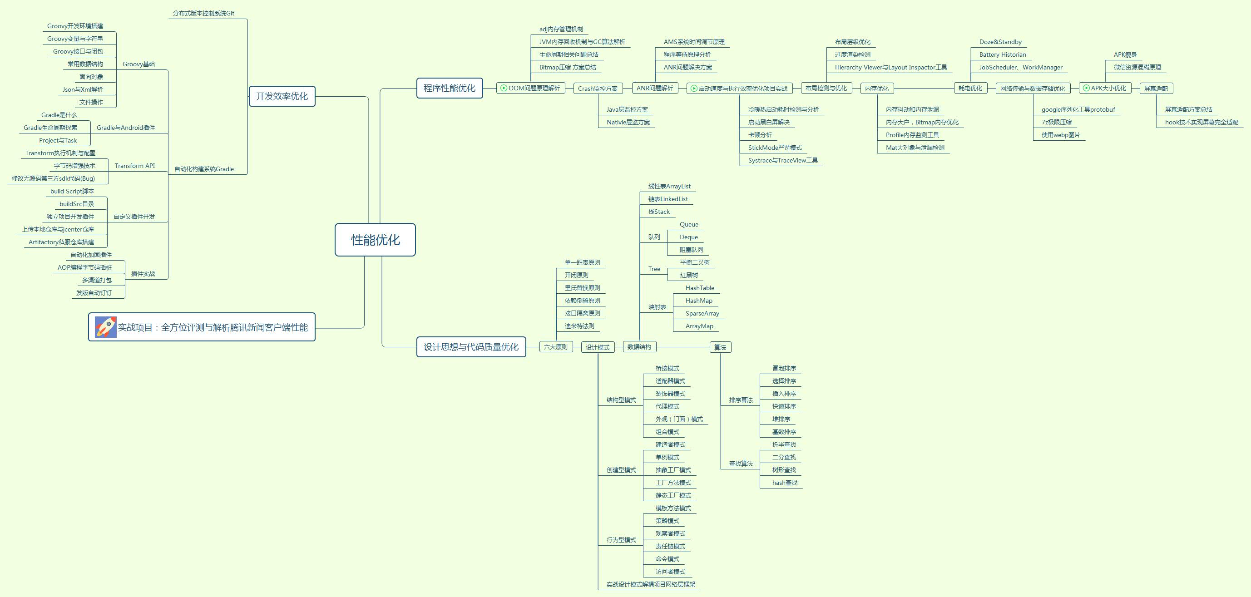This screenshot has height=597, width=1251.
Task: Click the 六大原则 node icon
Action: click(x=556, y=345)
